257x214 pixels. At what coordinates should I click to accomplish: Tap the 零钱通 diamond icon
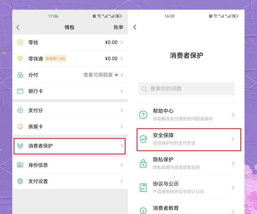(x=20, y=59)
